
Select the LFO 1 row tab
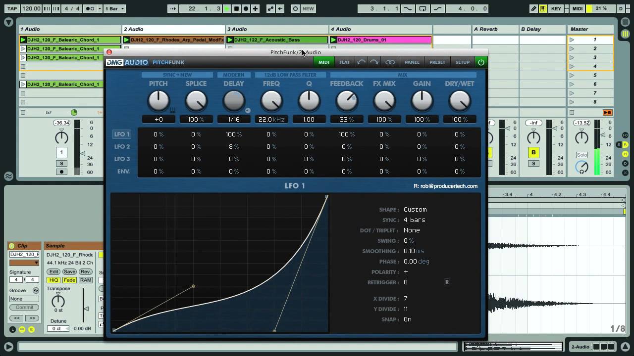[x=122, y=134]
